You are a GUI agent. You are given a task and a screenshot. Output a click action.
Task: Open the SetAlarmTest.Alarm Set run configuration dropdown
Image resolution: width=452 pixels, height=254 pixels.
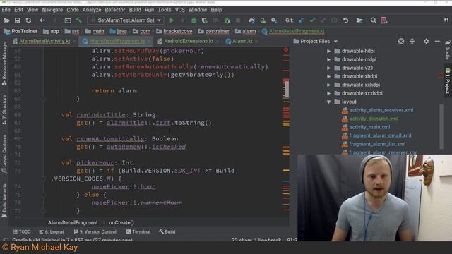click(126, 20)
